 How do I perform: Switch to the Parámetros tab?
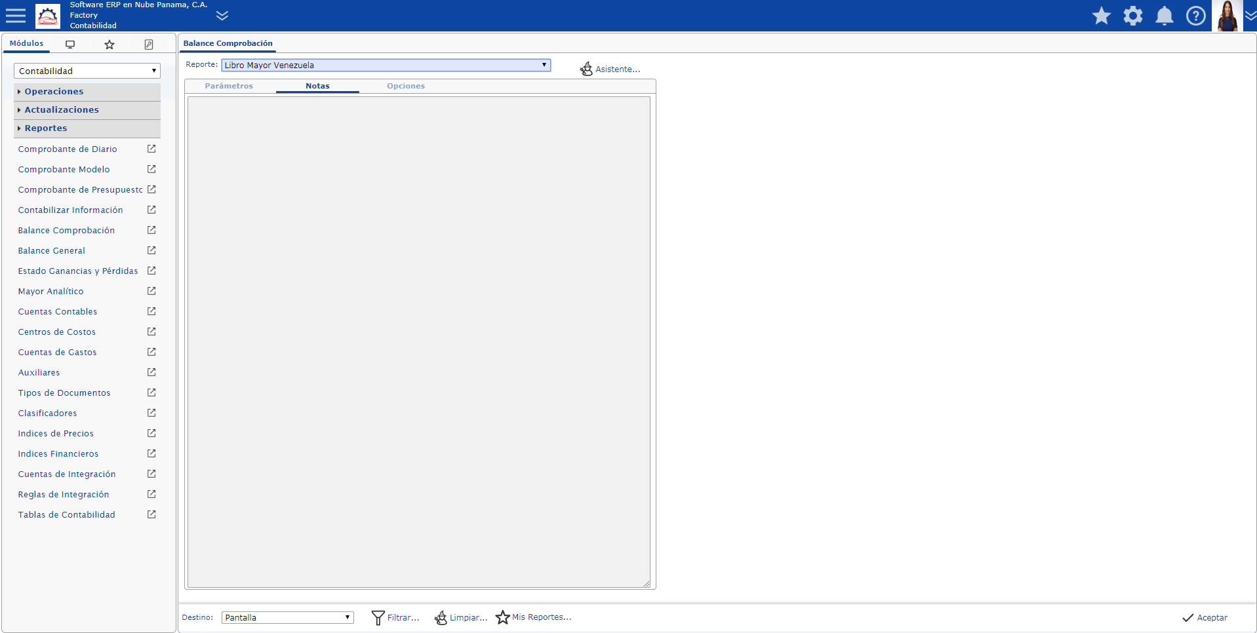click(x=229, y=86)
